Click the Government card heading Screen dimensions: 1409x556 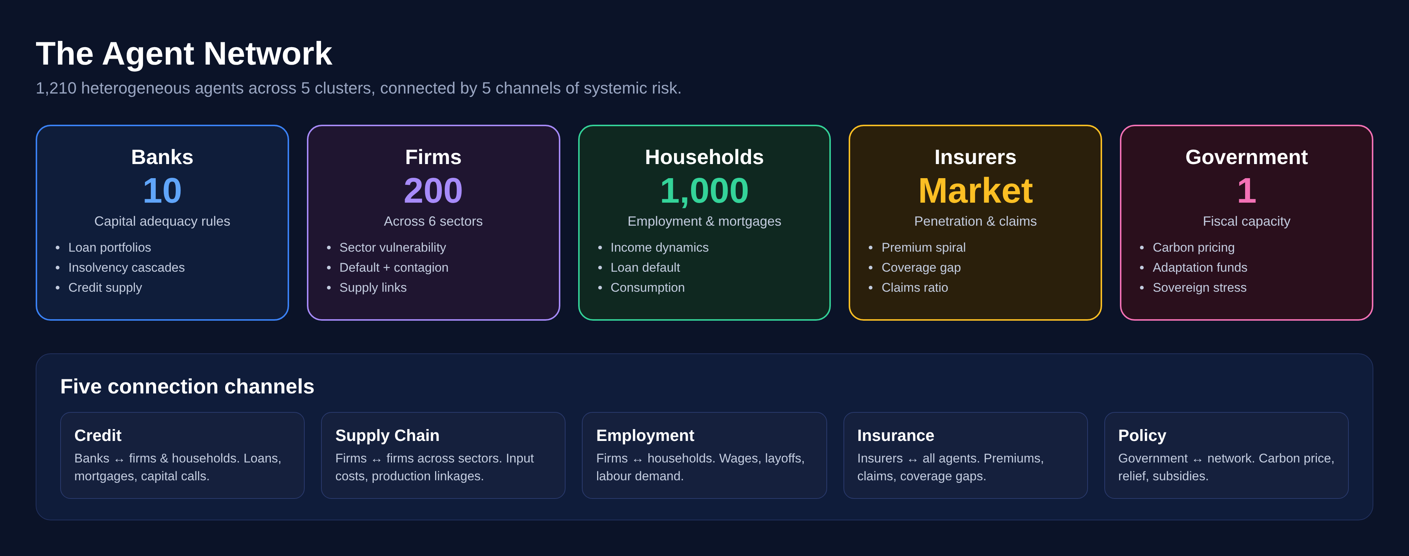click(1246, 157)
